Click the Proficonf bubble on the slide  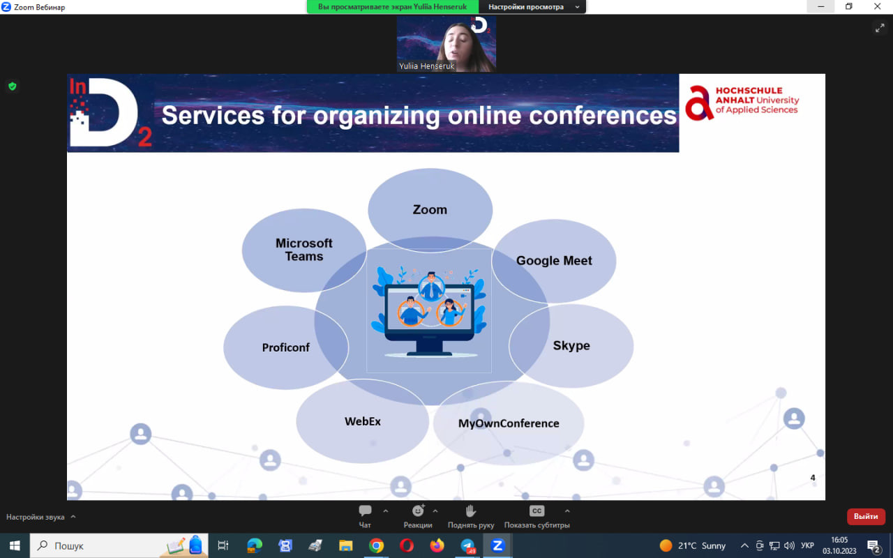pos(286,347)
